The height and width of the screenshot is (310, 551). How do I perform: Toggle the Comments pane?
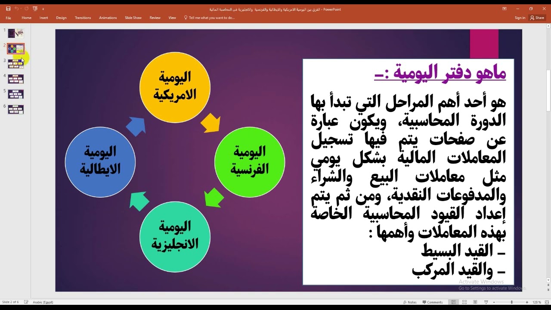click(x=433, y=302)
